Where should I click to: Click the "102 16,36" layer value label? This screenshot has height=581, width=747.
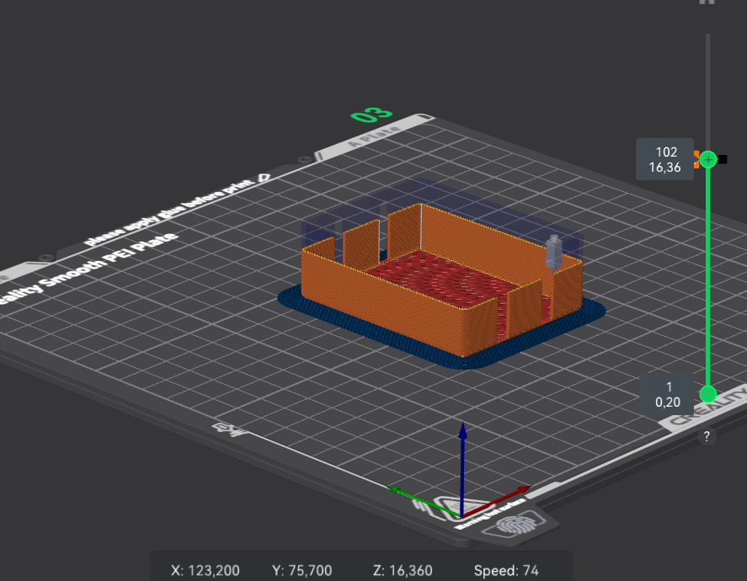[x=665, y=159]
